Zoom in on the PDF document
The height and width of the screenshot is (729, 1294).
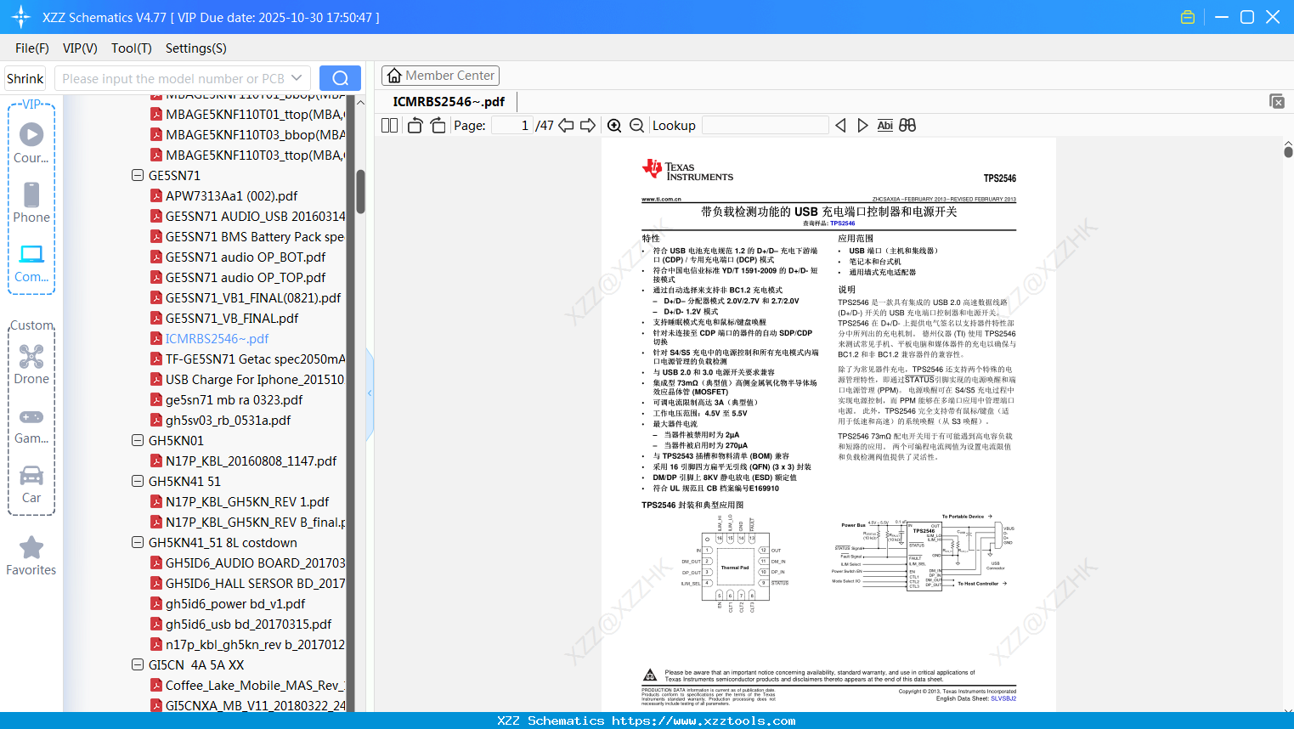614,126
